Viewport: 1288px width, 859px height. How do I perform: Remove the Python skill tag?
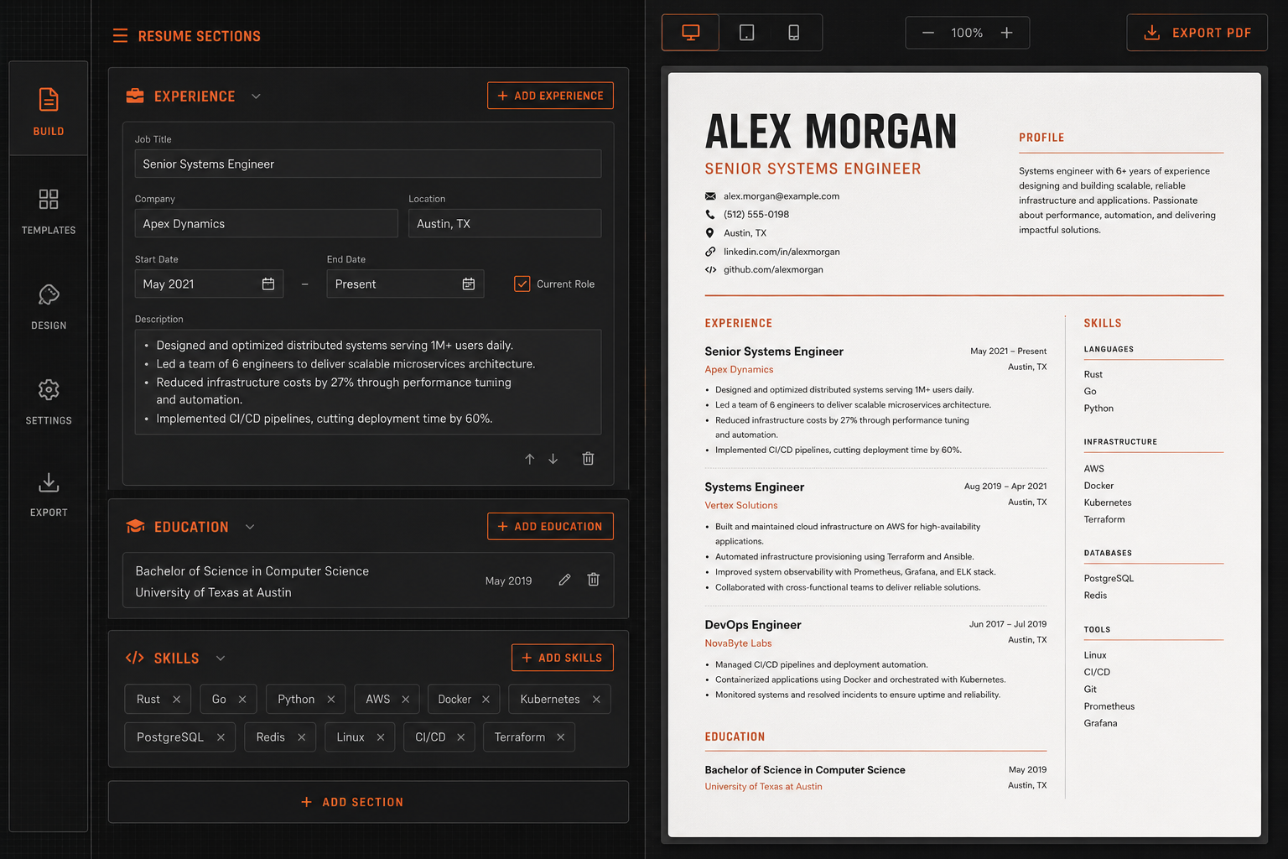pos(330,699)
